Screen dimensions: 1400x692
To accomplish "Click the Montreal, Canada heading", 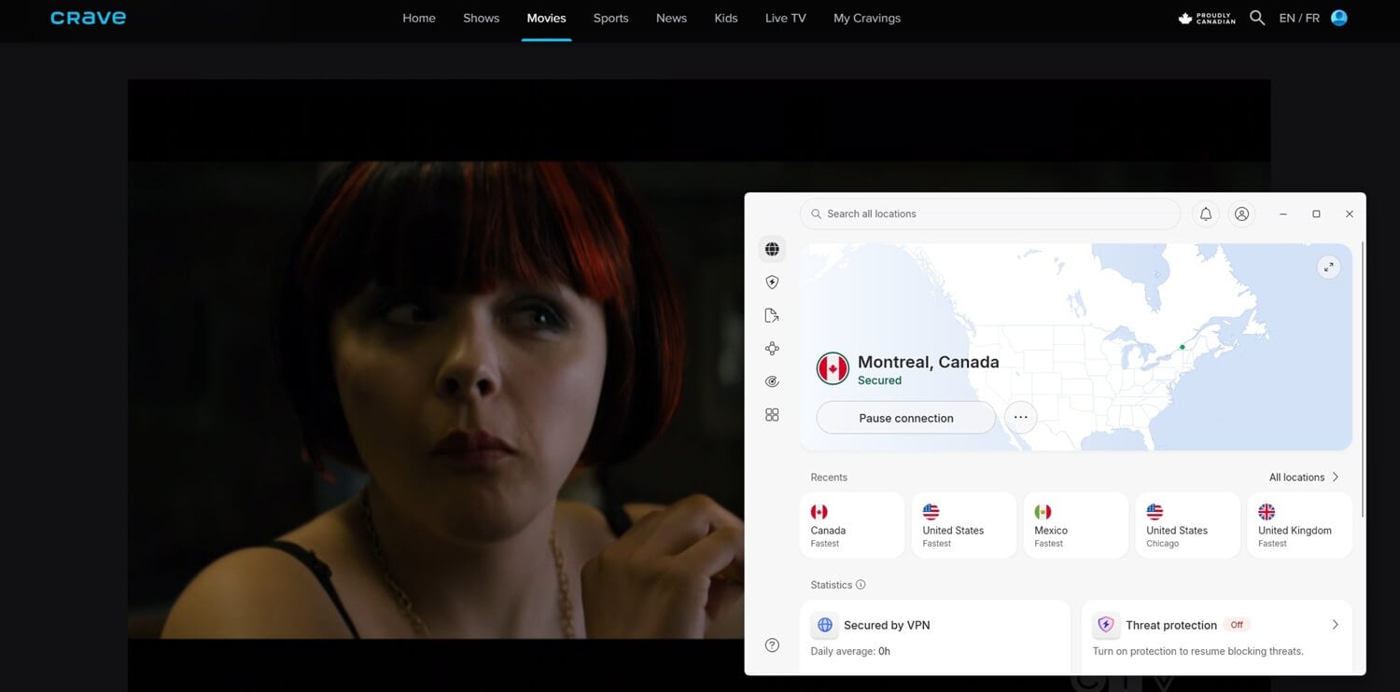I will pyautogui.click(x=929, y=362).
